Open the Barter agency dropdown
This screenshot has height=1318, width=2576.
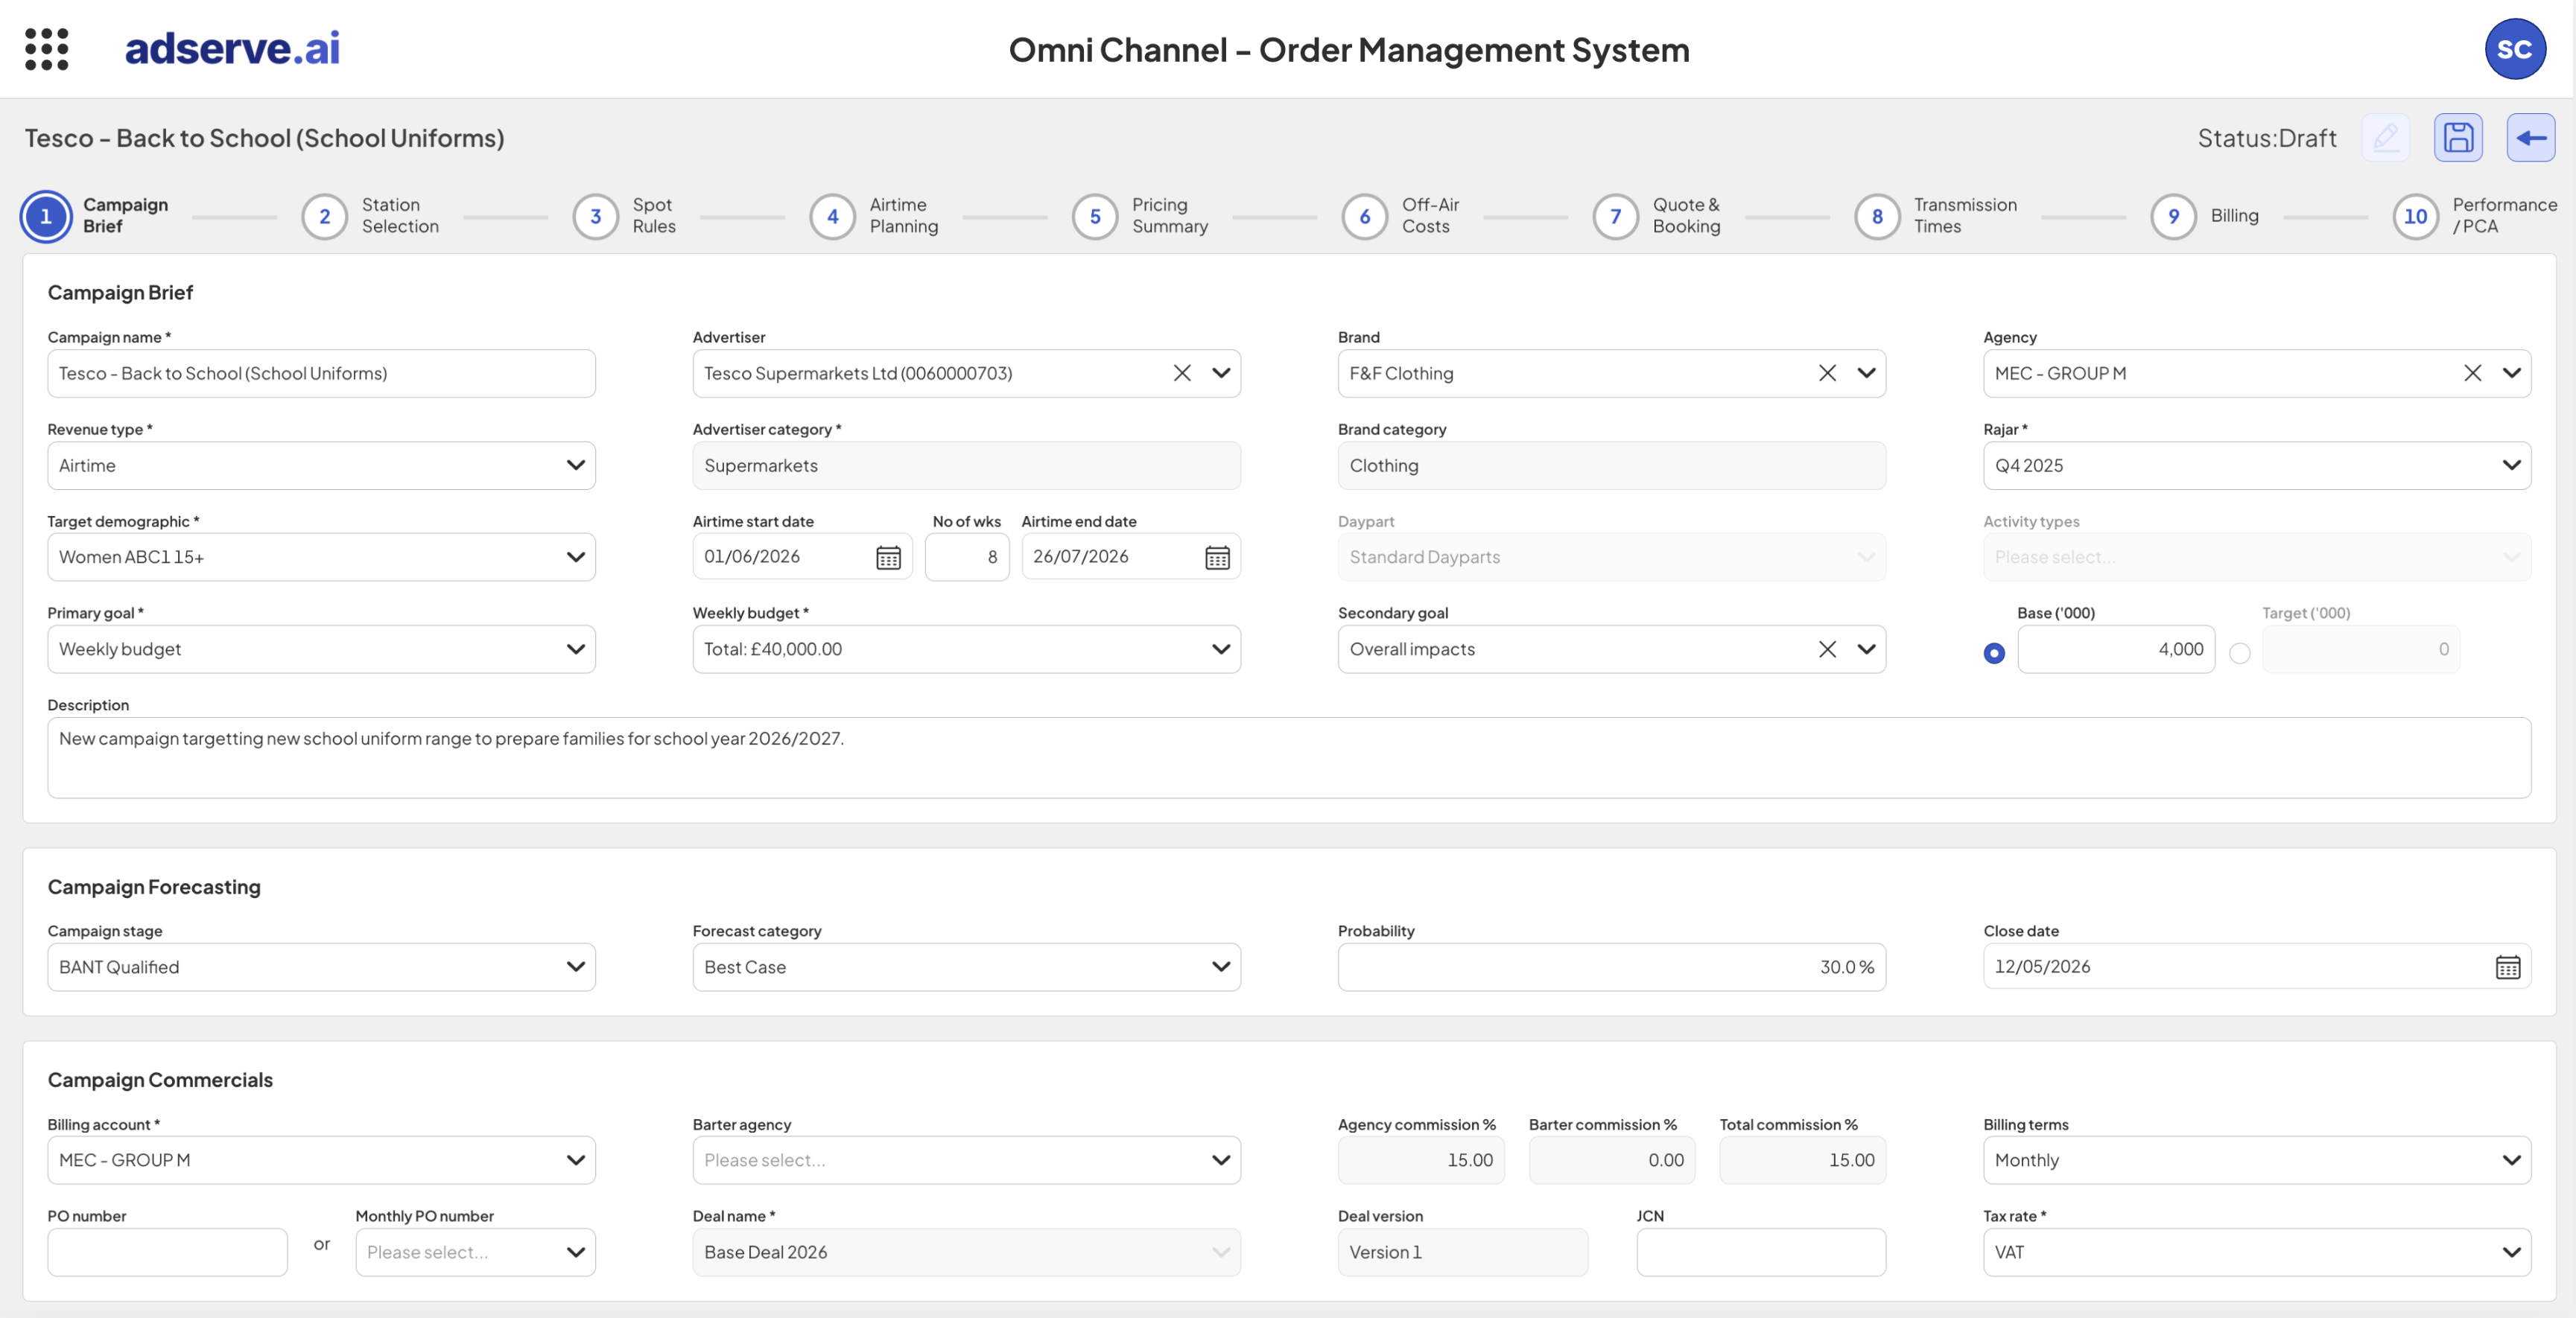[966, 1159]
